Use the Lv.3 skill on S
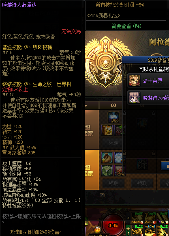This screenshot has width=169, height=236. click(x=150, y=230)
